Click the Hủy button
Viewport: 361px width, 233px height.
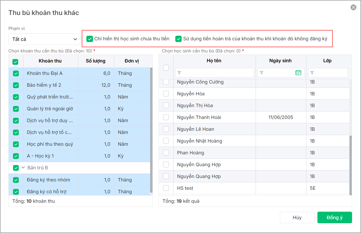pos(297,217)
